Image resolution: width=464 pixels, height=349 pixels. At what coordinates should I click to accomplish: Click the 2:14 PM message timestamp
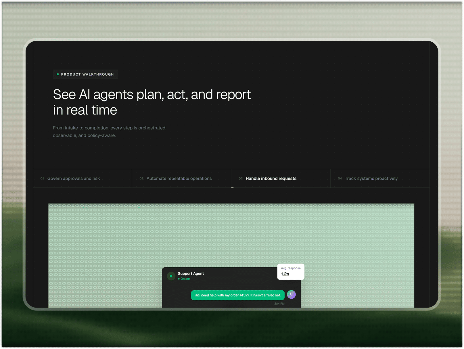pyautogui.click(x=279, y=304)
